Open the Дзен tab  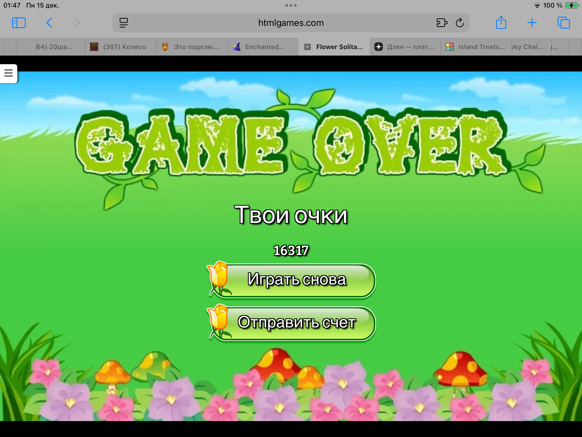click(410, 47)
